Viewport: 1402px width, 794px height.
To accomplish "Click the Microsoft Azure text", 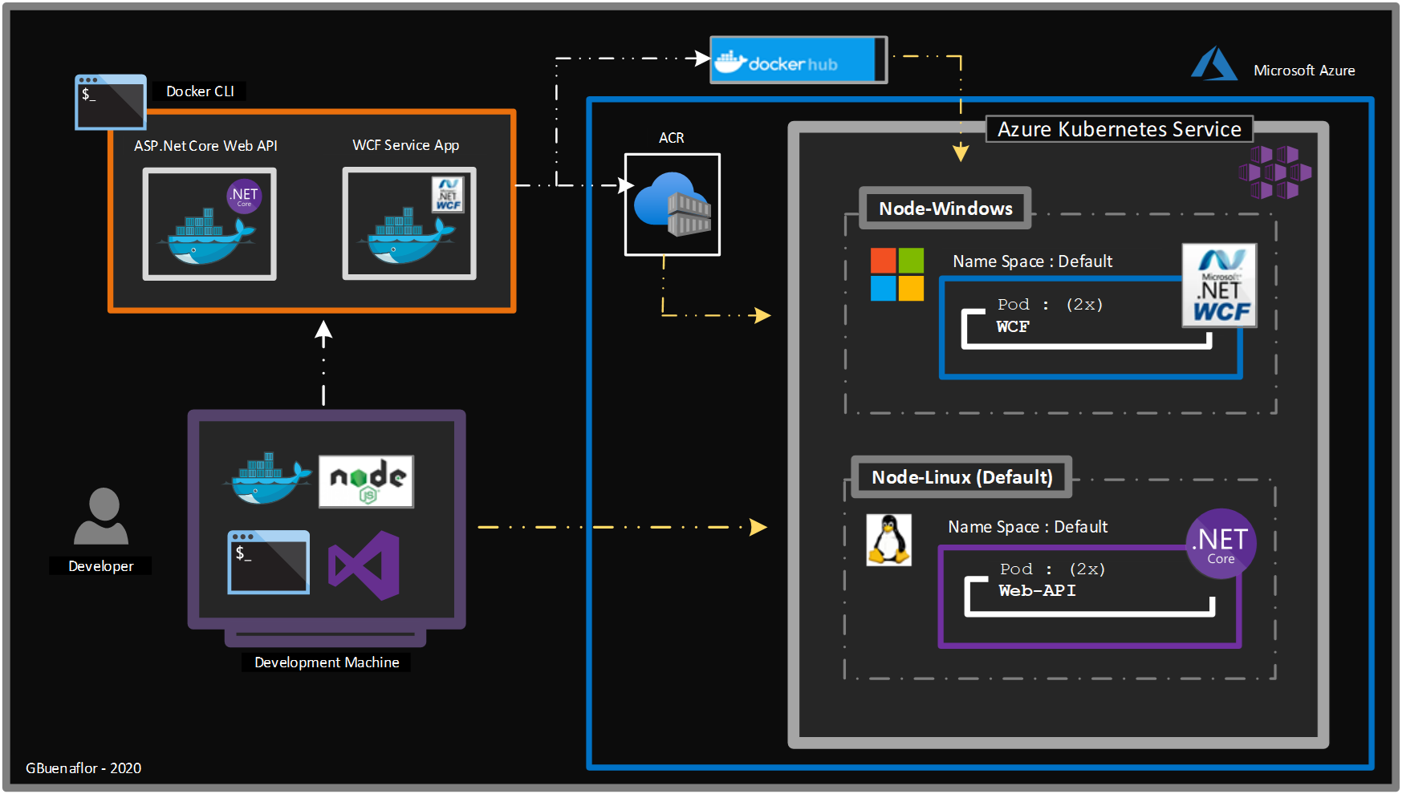I will (1304, 71).
